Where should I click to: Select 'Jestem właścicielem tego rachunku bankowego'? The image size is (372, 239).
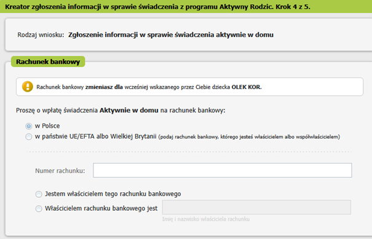point(39,194)
